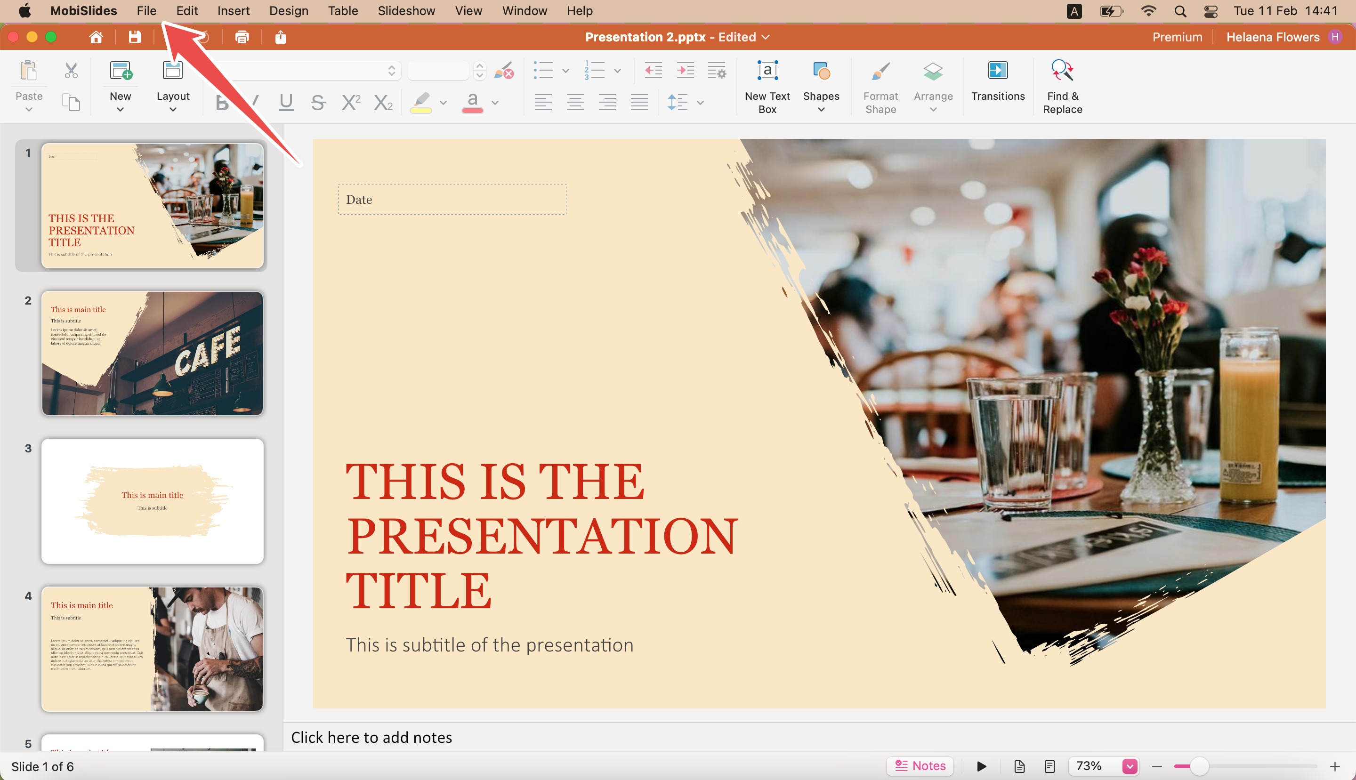1356x780 pixels.
Task: Toggle numbered list formatting
Action: tap(595, 70)
